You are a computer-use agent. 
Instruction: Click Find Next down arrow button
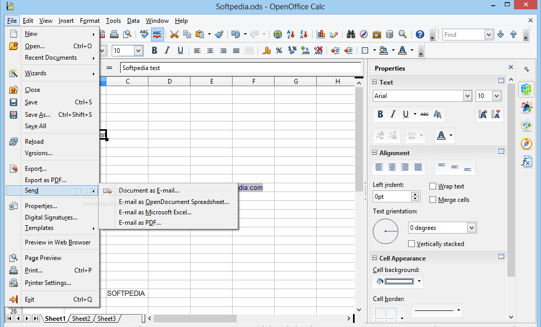(501, 34)
